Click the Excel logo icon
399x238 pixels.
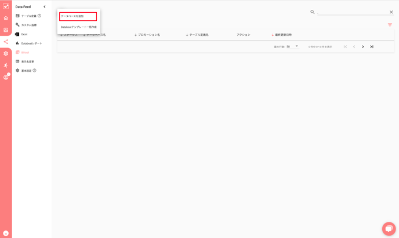17,34
